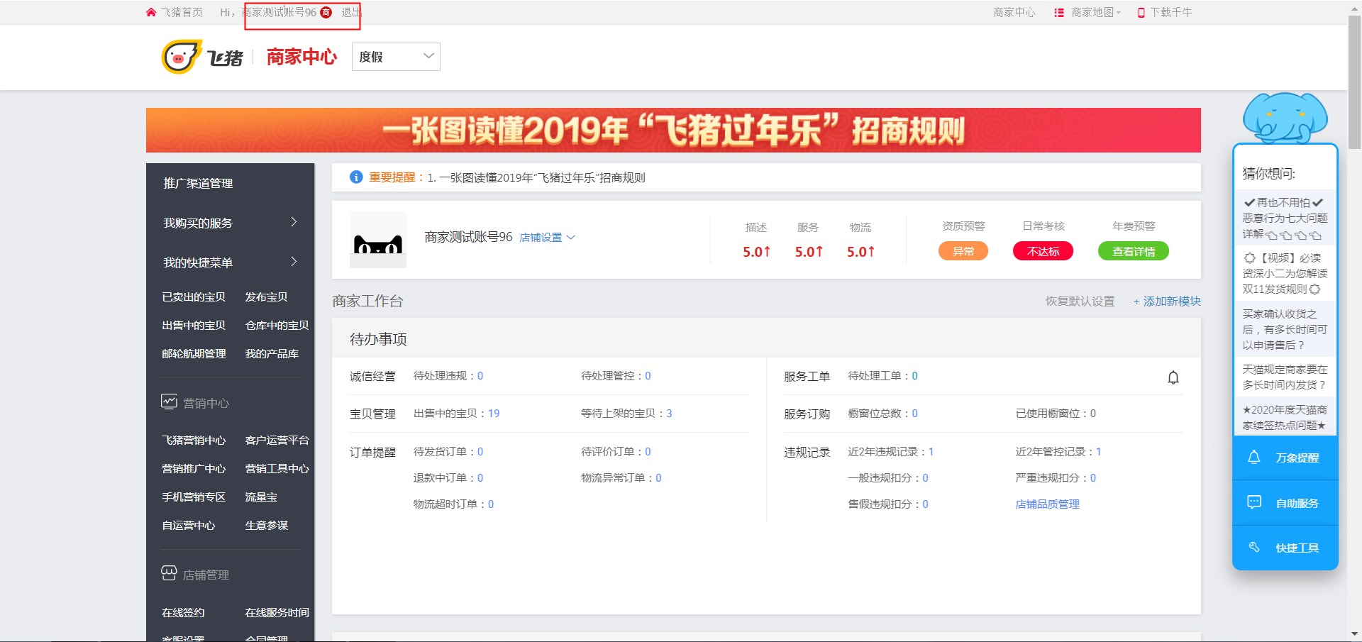Click the 营销中心 chart icon in sidebar
Viewport: 1362px width, 642px height.
tap(169, 402)
